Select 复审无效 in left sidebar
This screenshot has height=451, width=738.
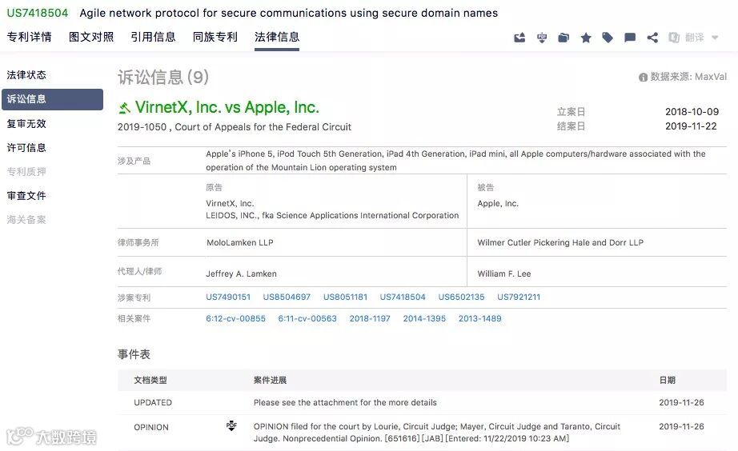(26, 124)
